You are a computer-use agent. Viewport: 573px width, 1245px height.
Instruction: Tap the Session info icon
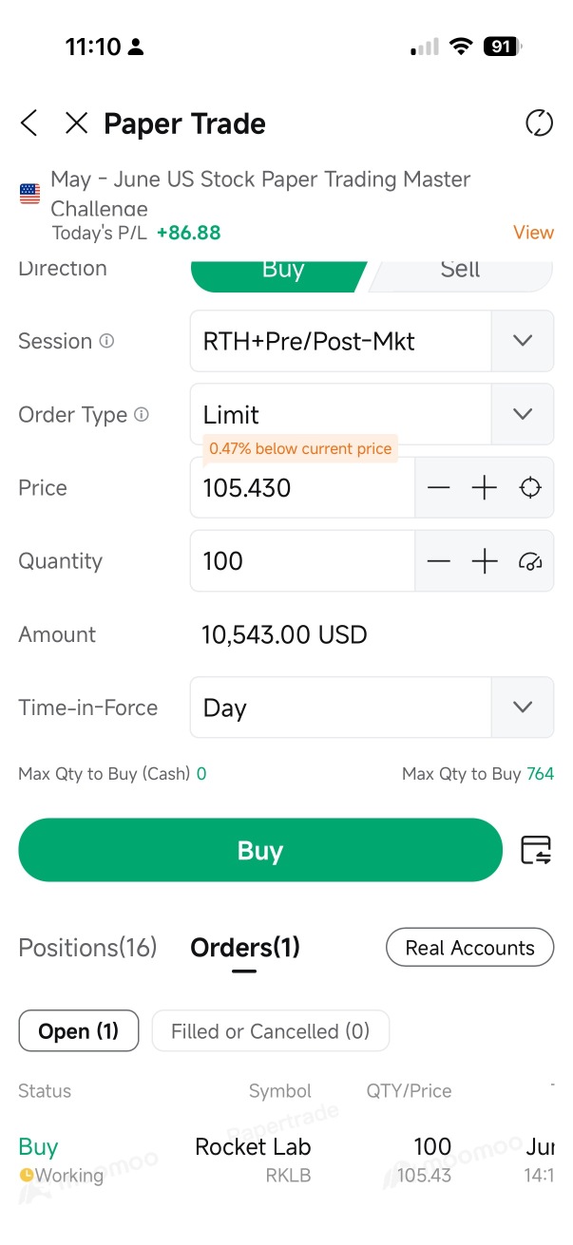(106, 341)
